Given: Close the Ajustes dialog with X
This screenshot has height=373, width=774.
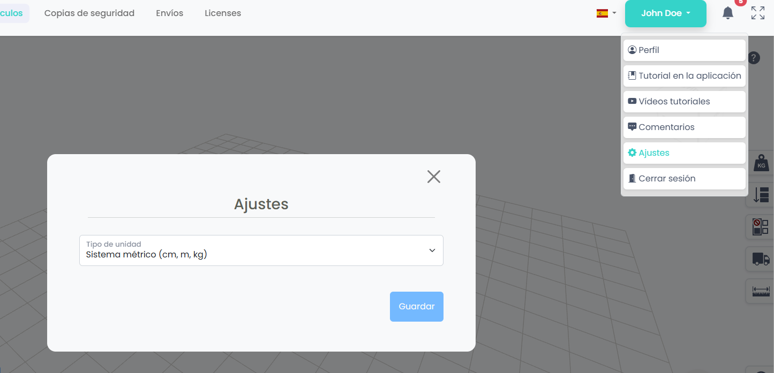Looking at the screenshot, I should click(433, 177).
